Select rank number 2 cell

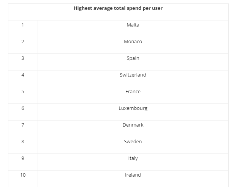tap(23, 42)
